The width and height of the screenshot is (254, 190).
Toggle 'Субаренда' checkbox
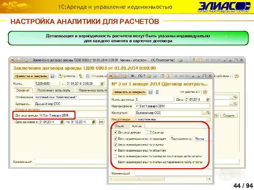pos(147,132)
